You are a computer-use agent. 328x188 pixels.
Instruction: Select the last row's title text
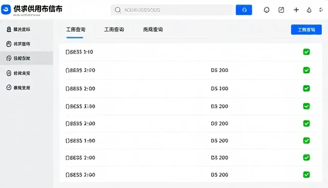(80, 175)
